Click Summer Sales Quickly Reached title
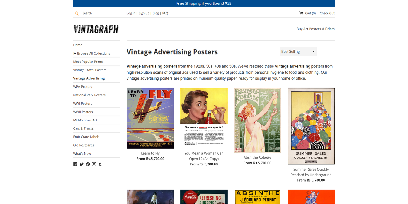This screenshot has height=204, width=408. [x=311, y=172]
